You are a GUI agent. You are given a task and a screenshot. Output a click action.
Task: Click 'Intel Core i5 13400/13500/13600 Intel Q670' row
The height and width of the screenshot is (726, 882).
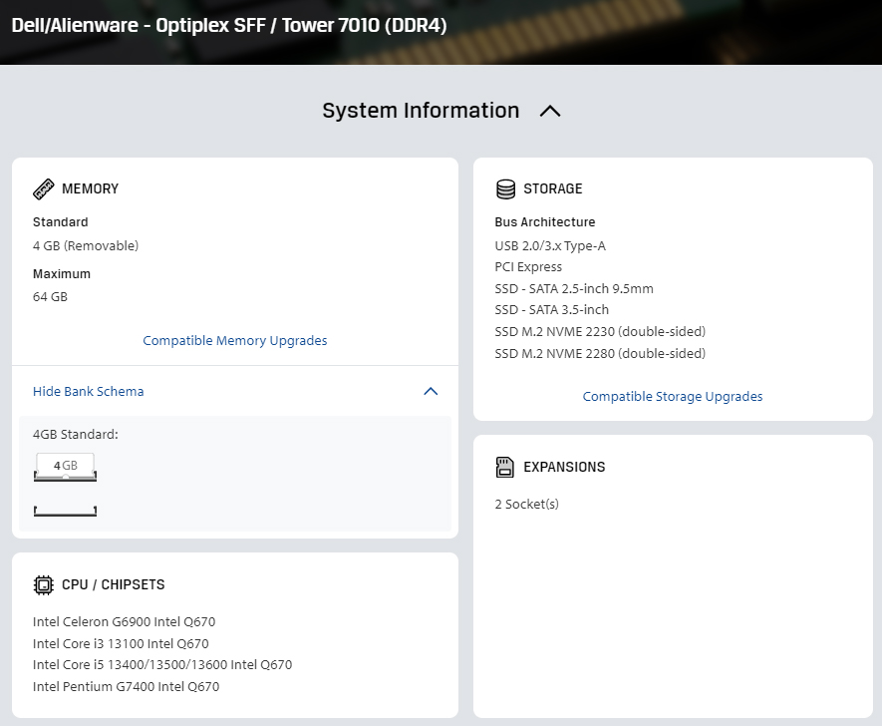(x=162, y=664)
